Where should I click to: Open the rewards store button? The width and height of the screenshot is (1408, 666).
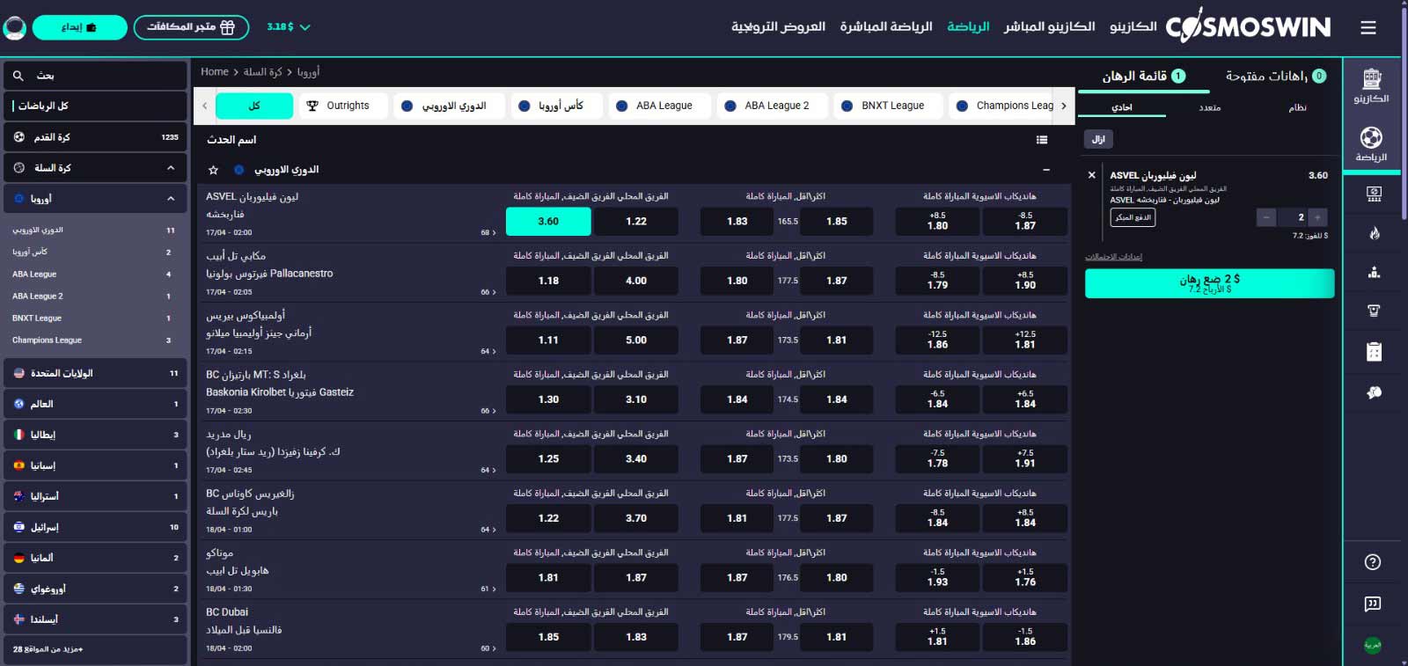pos(191,27)
